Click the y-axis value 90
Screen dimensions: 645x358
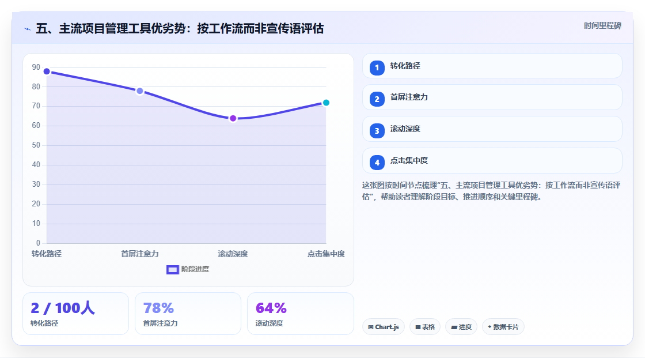pos(36,67)
